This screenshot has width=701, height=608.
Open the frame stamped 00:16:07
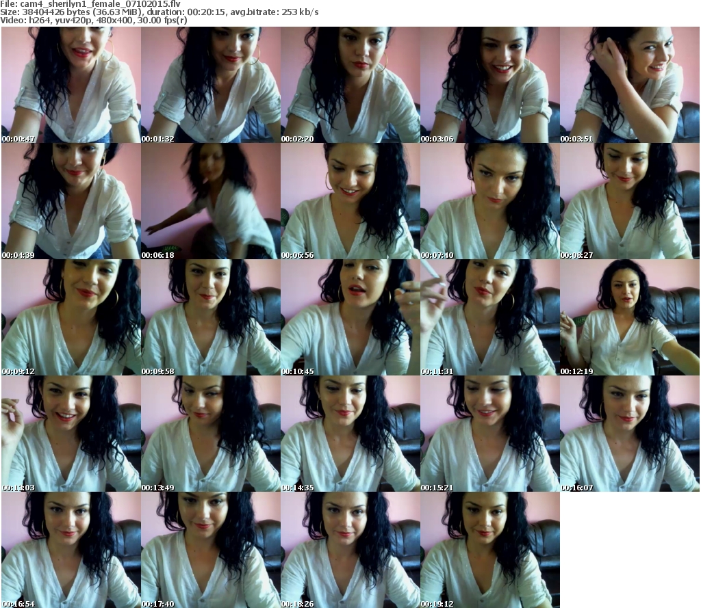click(x=630, y=434)
